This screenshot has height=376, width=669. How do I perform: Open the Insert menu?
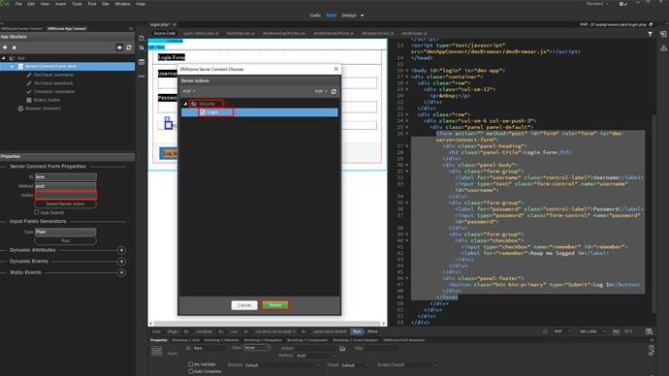60,4
